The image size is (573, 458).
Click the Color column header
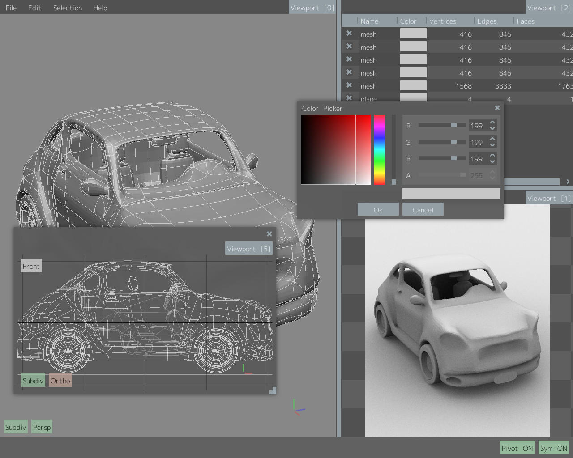click(x=411, y=21)
